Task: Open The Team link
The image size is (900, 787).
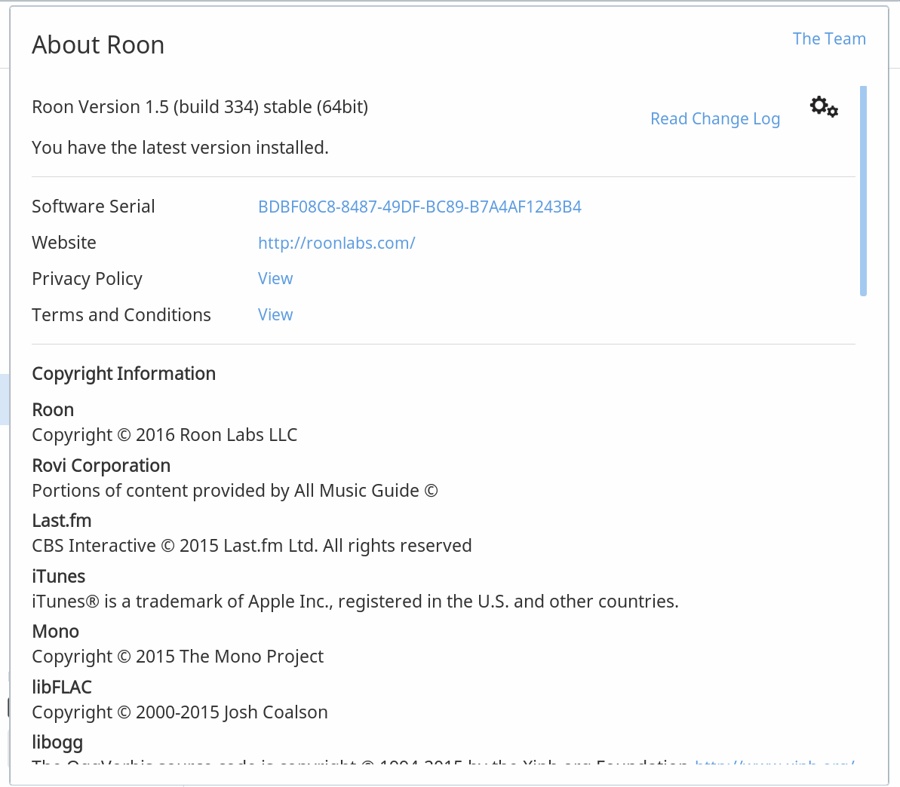Action: (x=829, y=39)
